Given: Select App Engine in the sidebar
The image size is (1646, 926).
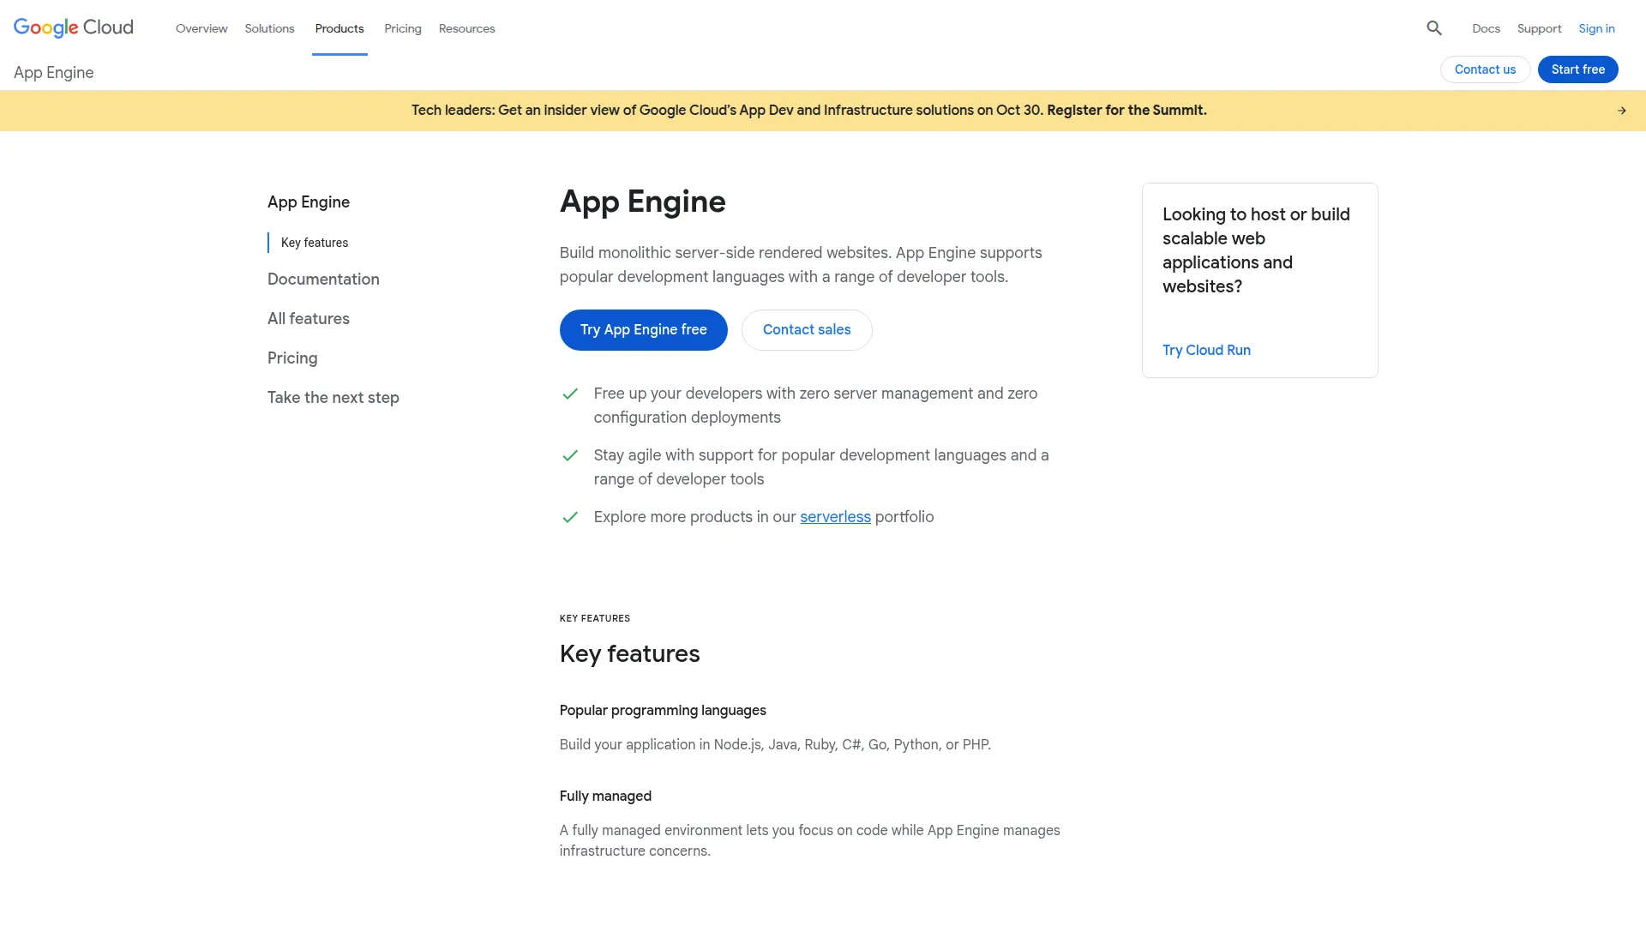Looking at the screenshot, I should point(309,202).
